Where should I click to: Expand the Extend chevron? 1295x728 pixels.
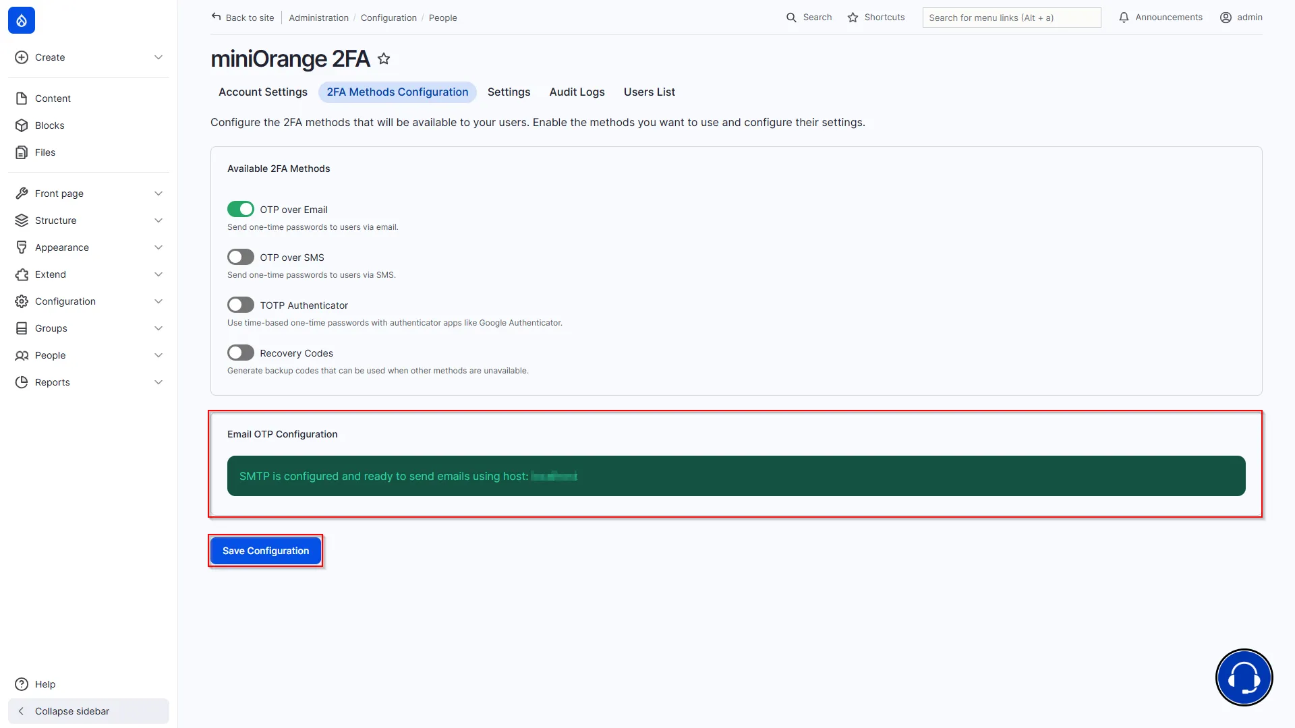click(x=159, y=274)
